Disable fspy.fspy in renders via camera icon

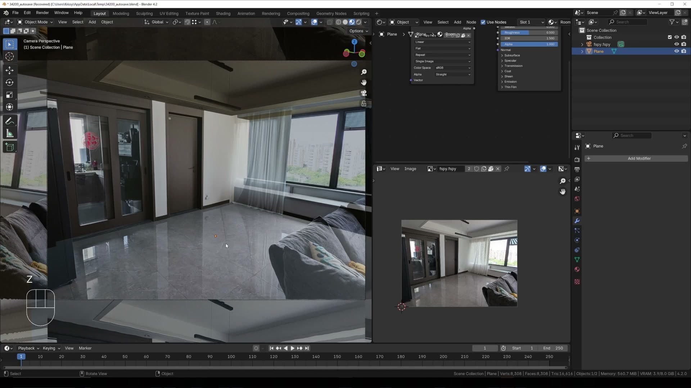click(684, 44)
